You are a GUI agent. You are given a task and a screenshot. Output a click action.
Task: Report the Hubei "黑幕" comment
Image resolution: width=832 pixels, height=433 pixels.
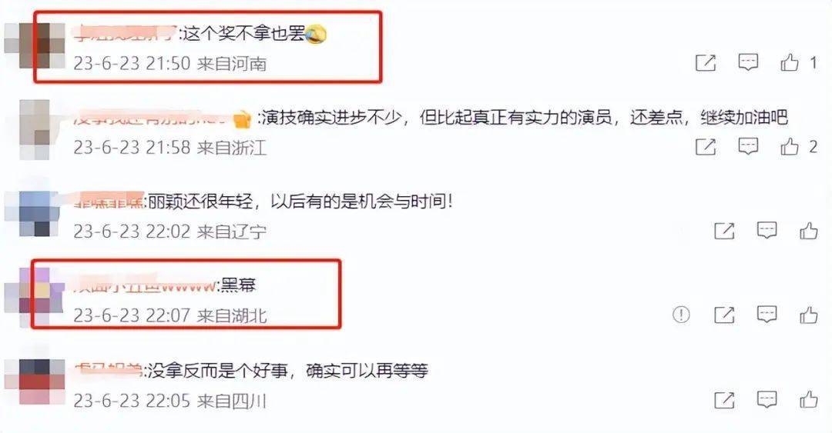(x=681, y=315)
